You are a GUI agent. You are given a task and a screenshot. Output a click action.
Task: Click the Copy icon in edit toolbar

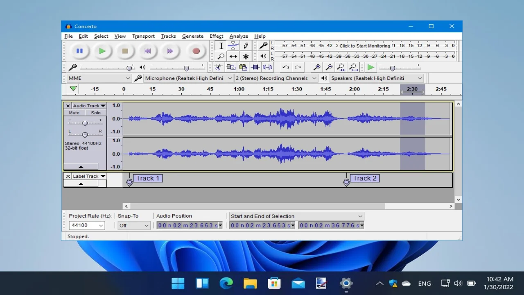(x=231, y=67)
